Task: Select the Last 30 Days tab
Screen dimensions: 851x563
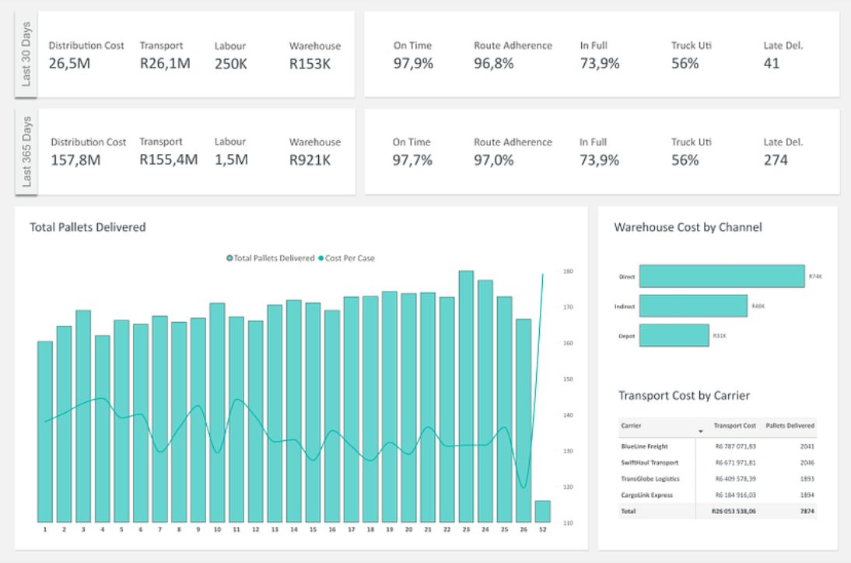Action: click(26, 54)
